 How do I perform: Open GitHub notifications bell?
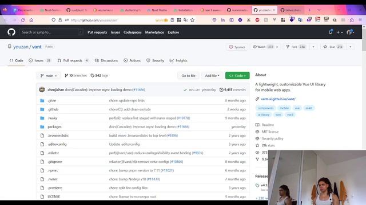pyautogui.click(x=331, y=32)
